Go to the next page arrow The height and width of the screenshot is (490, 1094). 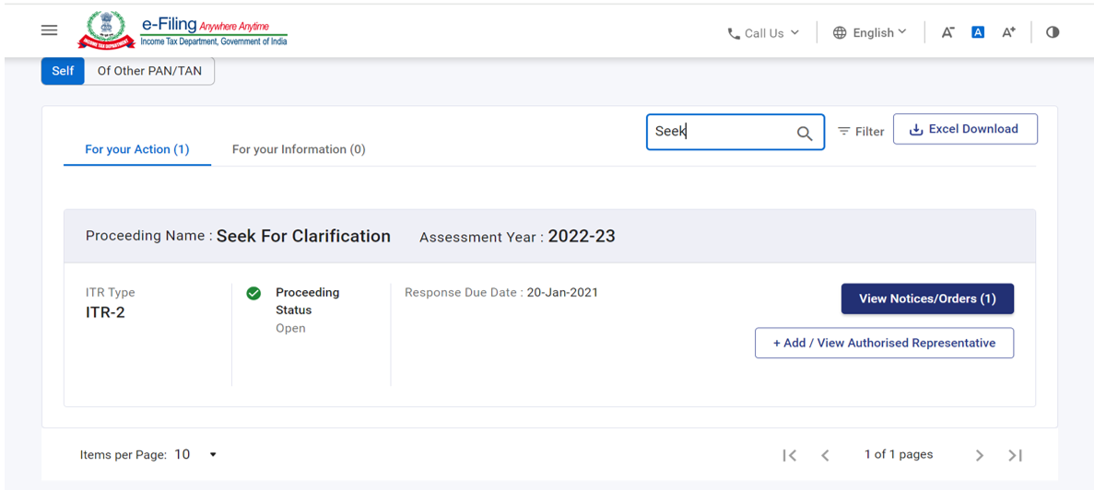point(979,455)
